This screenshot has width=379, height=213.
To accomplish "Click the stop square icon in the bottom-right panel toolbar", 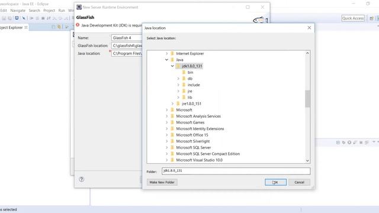I will click(x=361, y=143).
